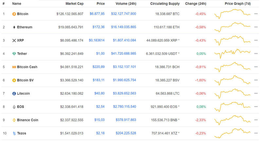This screenshot has width=262, height=141.
Task: Click the XRP logo icon
Action: tap(14, 41)
